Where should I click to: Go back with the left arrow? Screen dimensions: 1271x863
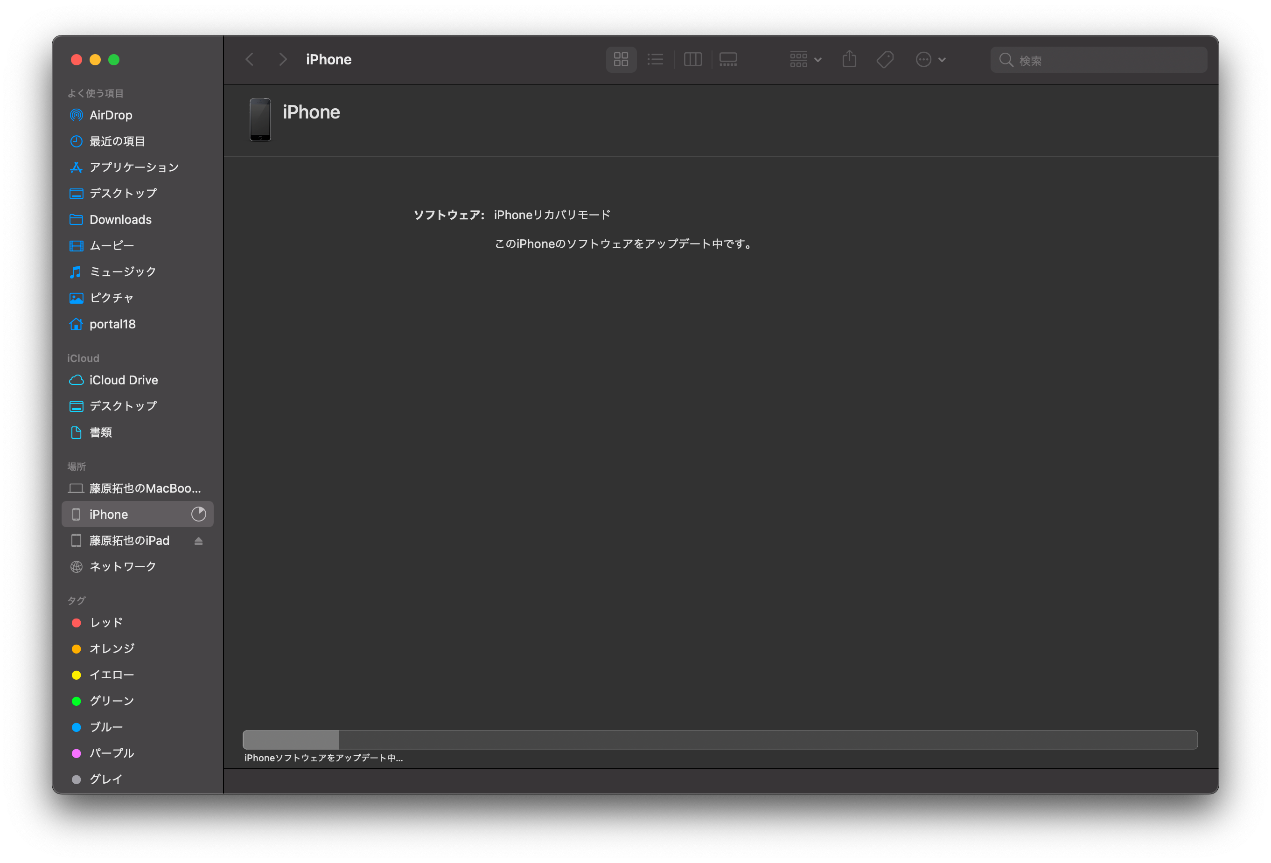pyautogui.click(x=250, y=60)
